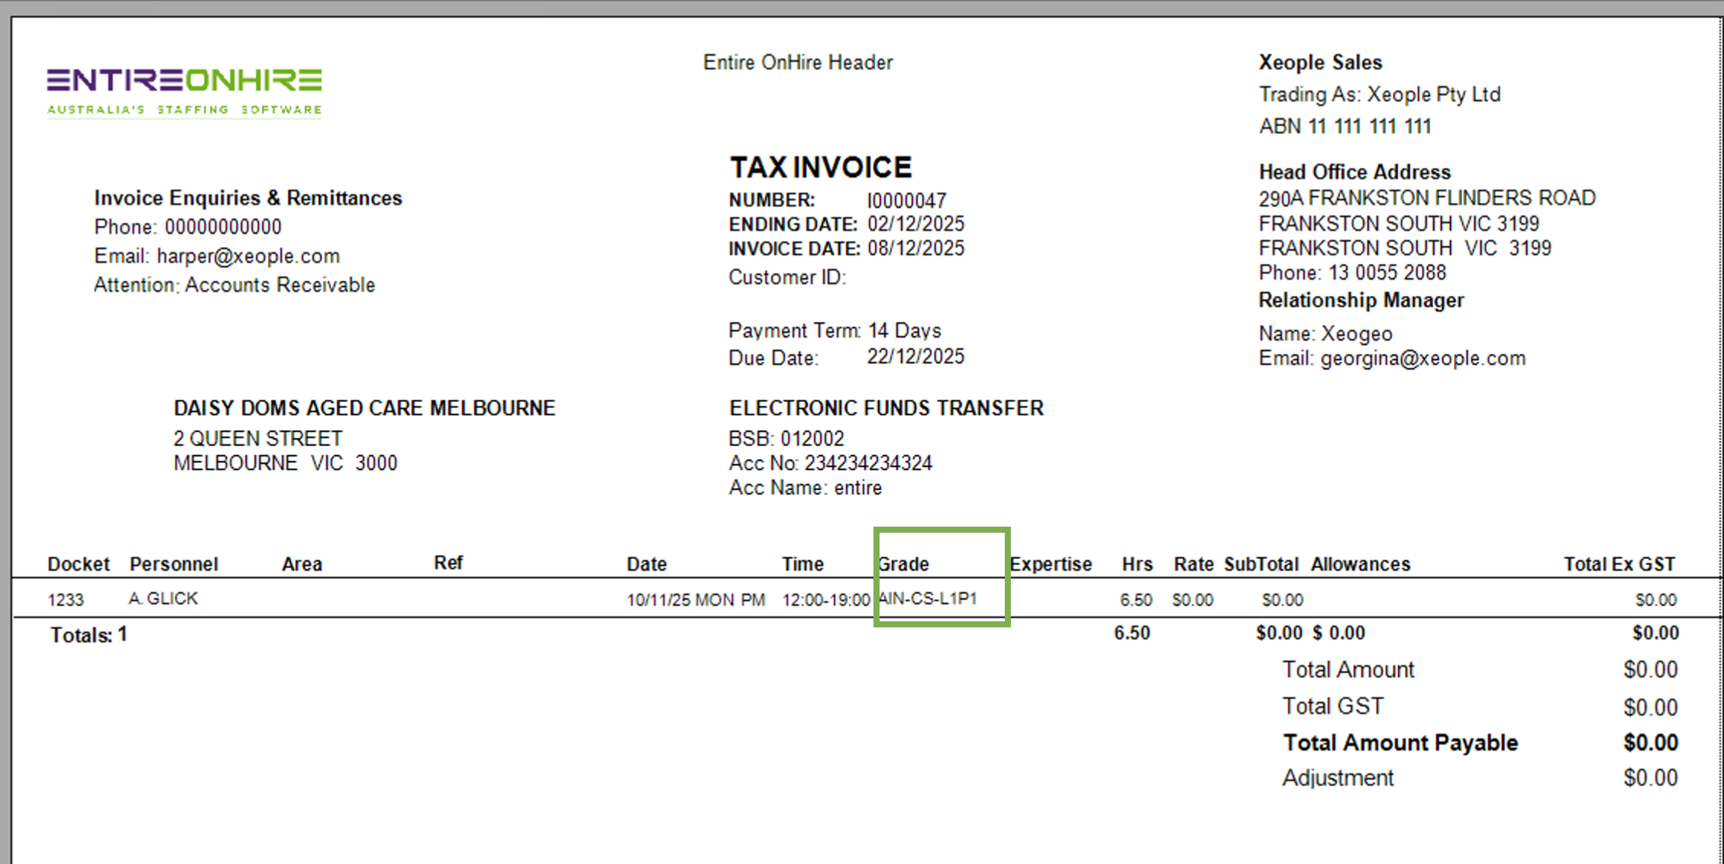The height and width of the screenshot is (864, 1724).
Task: Select invoice number I0000047
Action: pyautogui.click(x=906, y=201)
